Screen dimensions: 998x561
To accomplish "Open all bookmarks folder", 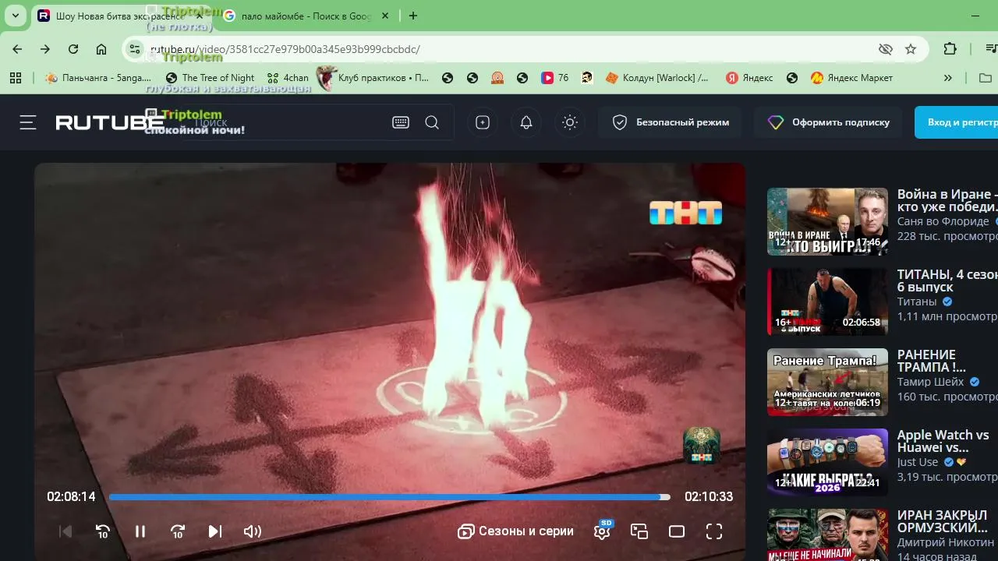I will tap(986, 78).
